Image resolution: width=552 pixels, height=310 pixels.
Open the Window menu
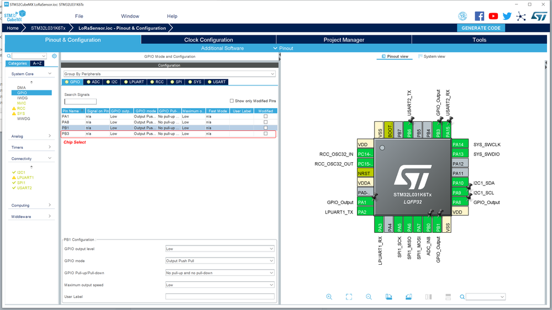[x=130, y=16]
